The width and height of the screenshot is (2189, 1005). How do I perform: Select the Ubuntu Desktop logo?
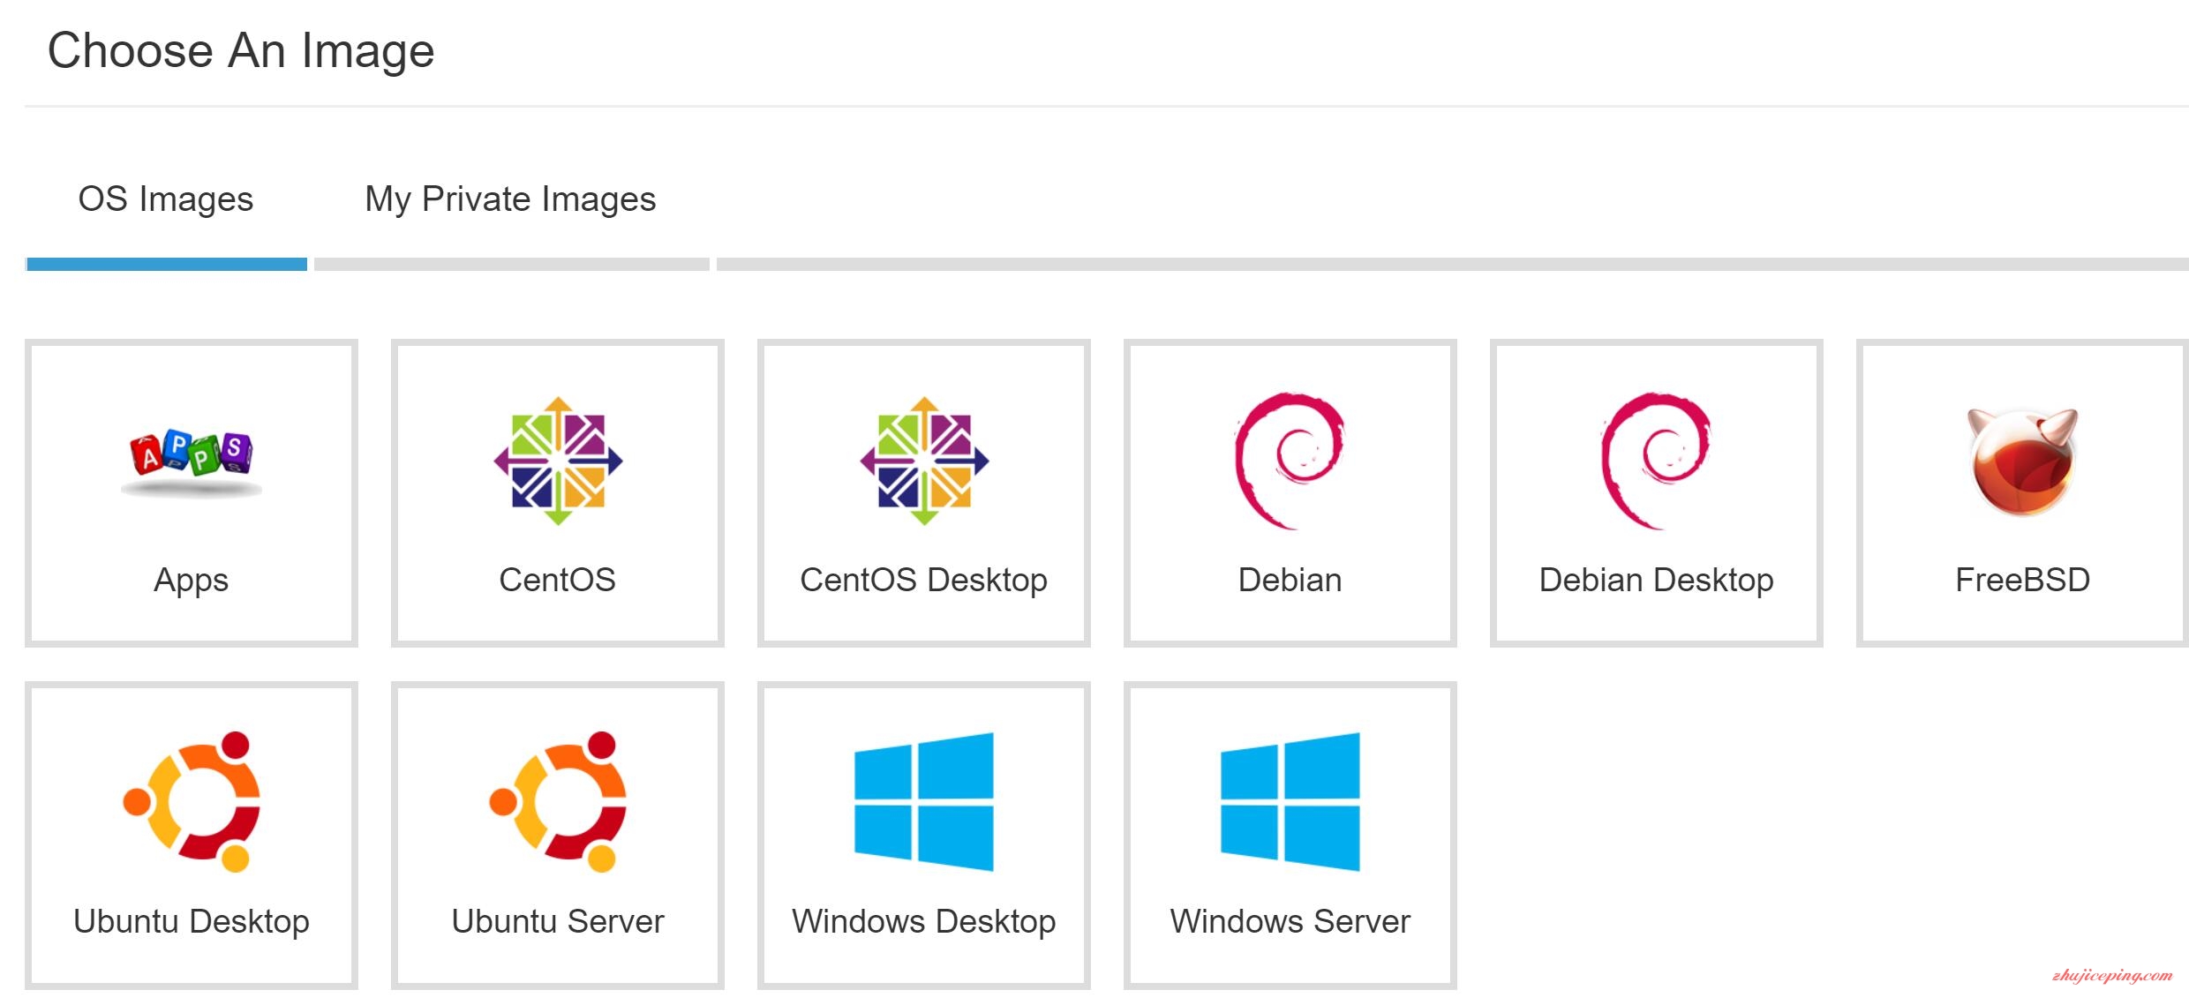[192, 801]
